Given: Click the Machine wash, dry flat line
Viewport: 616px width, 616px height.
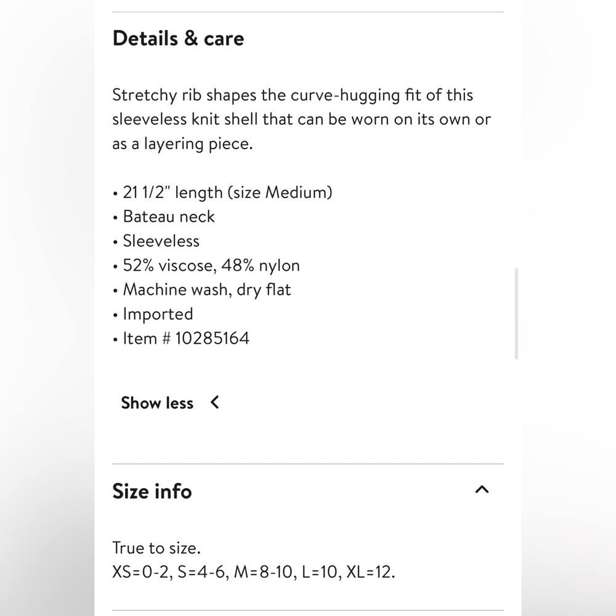Looking at the screenshot, I should [x=206, y=290].
